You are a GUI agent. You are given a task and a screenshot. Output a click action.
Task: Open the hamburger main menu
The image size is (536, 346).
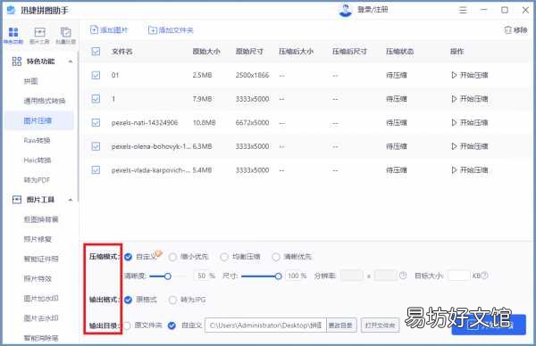(463, 10)
